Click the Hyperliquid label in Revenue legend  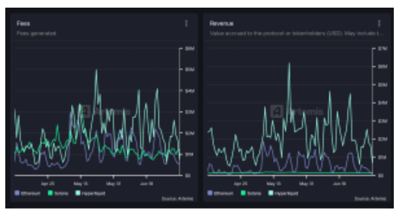pyautogui.click(x=286, y=193)
